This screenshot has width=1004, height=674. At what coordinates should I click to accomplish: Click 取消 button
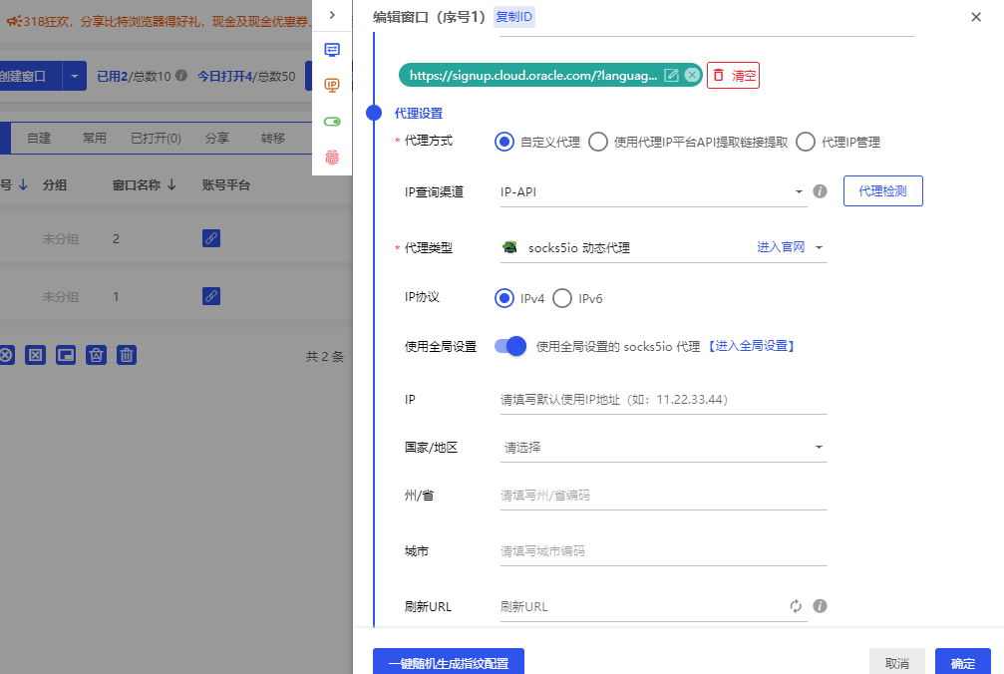[897, 662]
